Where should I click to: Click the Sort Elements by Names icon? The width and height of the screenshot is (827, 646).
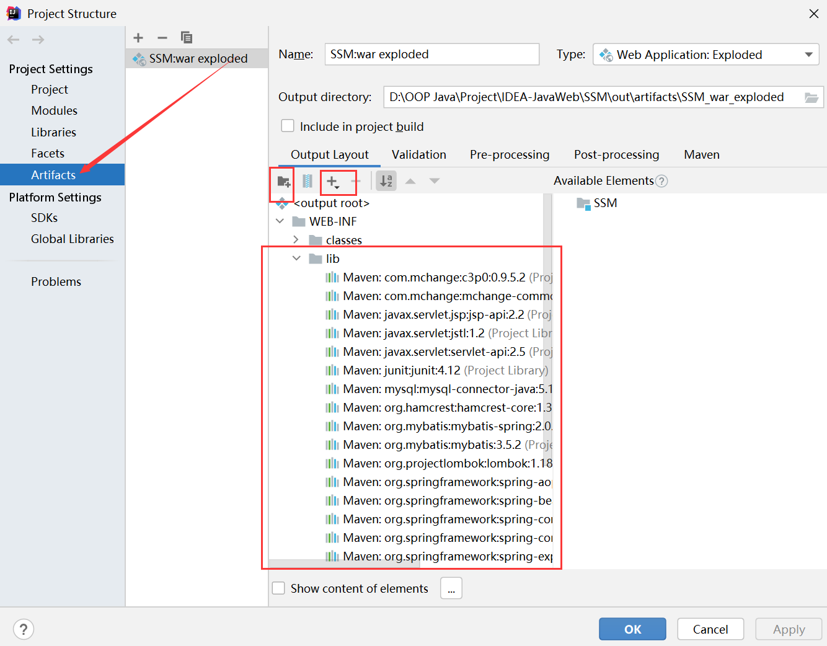coord(386,181)
